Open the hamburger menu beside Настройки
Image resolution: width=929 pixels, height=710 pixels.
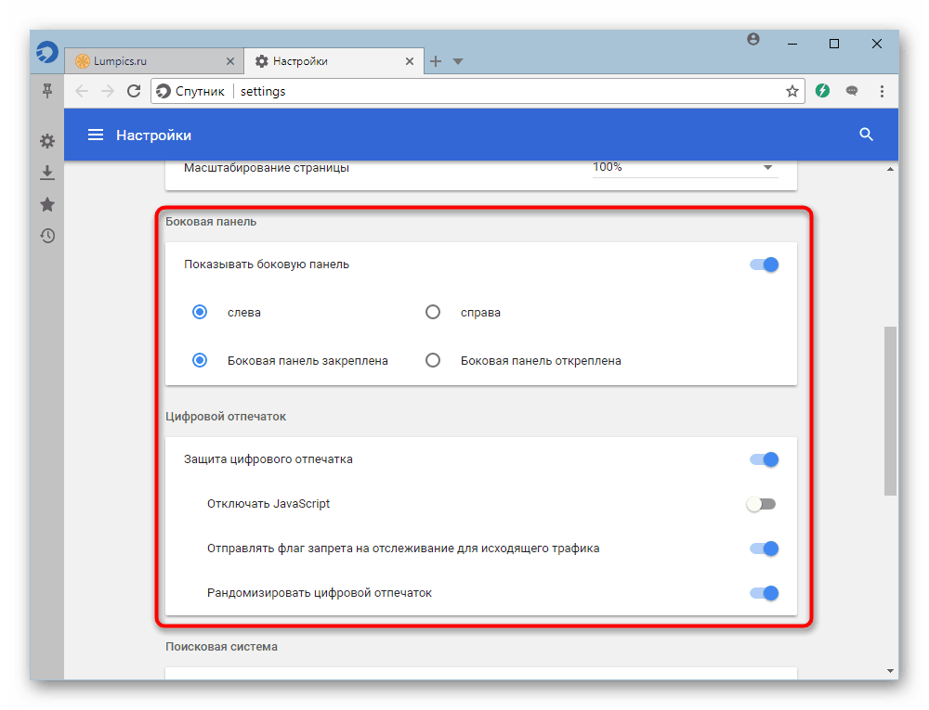(x=96, y=135)
